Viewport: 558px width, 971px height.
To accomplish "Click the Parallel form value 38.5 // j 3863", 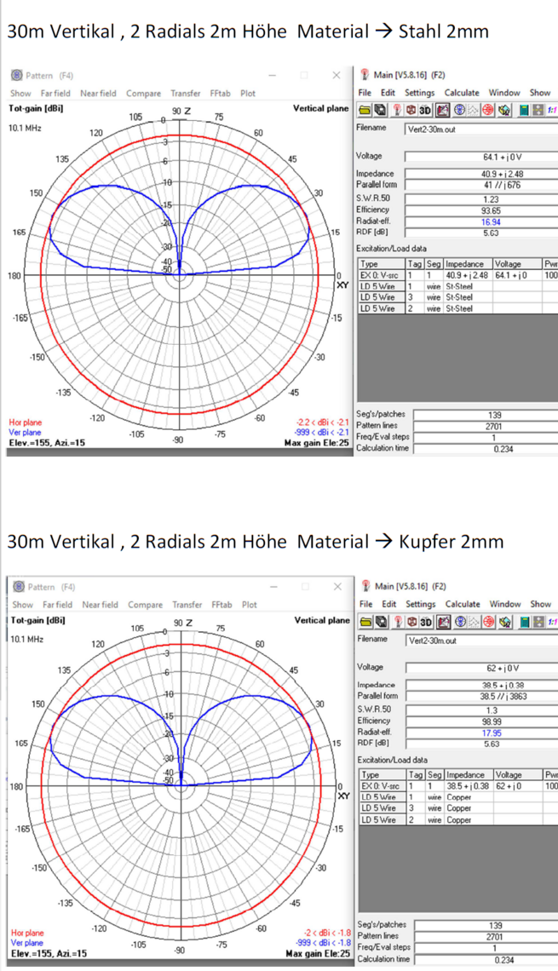I will pyautogui.click(x=482, y=696).
